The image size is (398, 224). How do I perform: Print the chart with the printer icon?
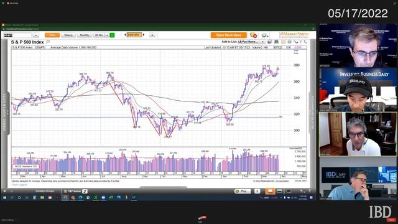point(289,42)
